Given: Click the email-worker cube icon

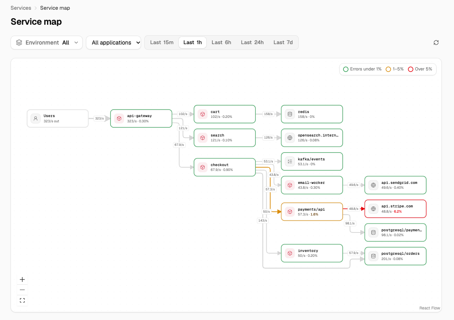Looking at the screenshot, I should (x=290, y=185).
